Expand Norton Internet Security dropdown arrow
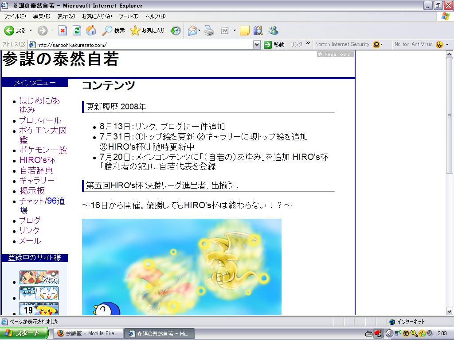Screen dimensions: 454x340 click(x=382, y=45)
